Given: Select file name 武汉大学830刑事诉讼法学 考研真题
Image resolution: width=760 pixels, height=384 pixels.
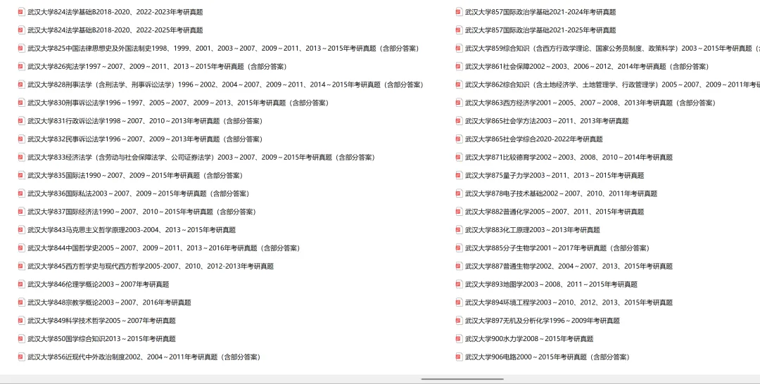Looking at the screenshot, I should pyautogui.click(x=178, y=103).
